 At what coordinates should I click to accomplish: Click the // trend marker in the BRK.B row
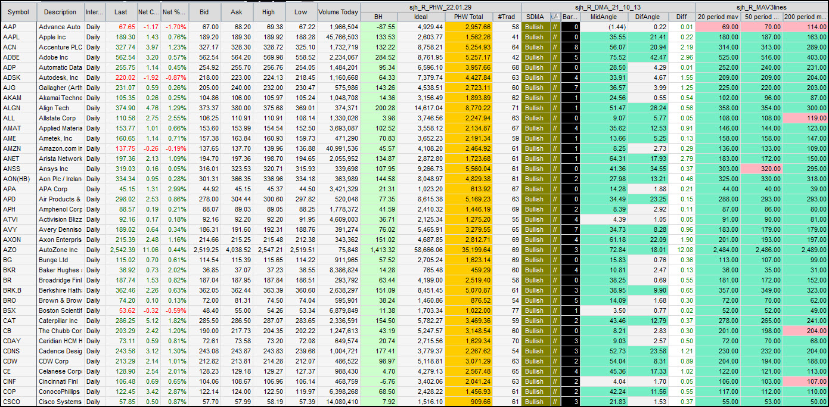pos(555,290)
